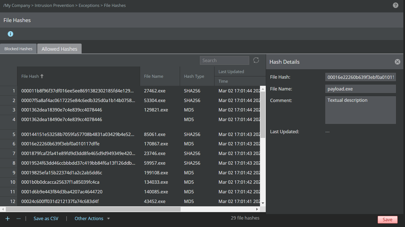Click the Comment text area
The height and width of the screenshot is (227, 405).
point(361,110)
